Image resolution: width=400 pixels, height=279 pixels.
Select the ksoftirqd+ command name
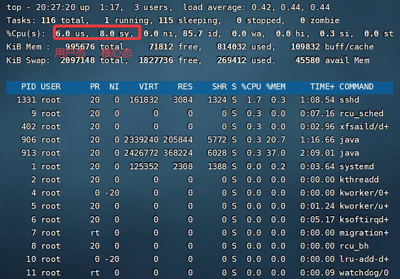pyautogui.click(x=364, y=220)
